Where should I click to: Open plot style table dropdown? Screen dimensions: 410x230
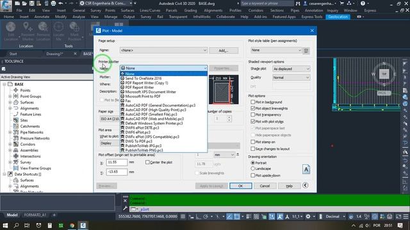click(x=276, y=50)
